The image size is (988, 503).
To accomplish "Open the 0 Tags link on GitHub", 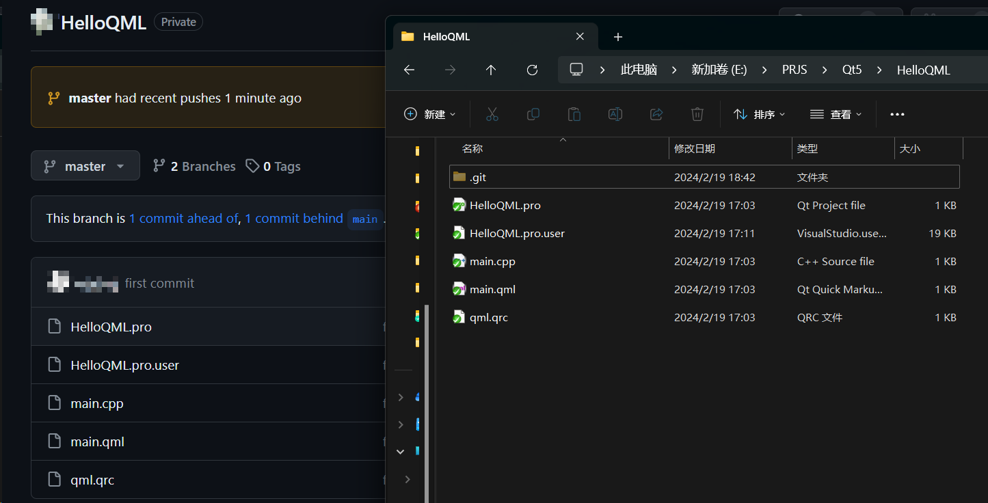I will coord(273,166).
